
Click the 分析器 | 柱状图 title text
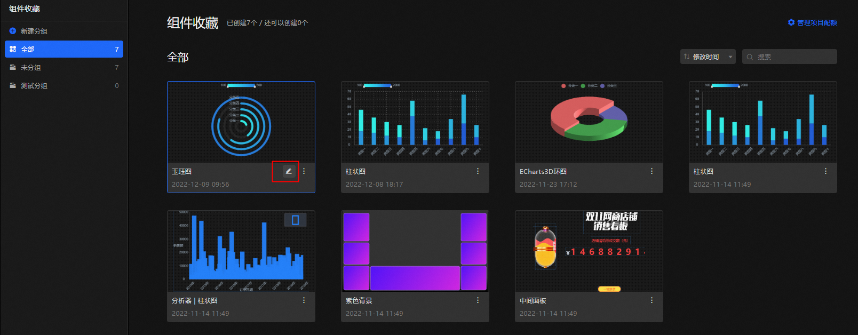click(x=195, y=301)
